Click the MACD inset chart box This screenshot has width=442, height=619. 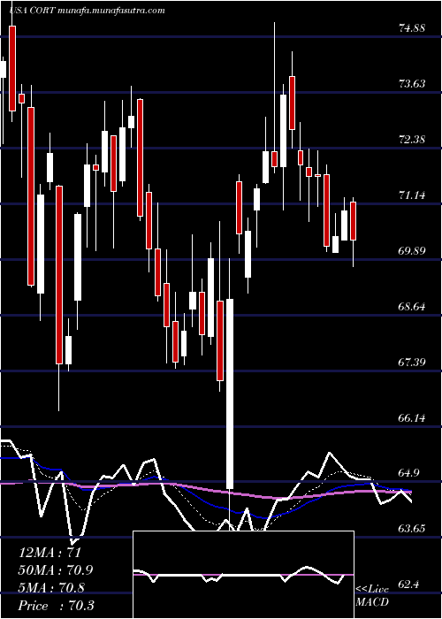(243, 575)
